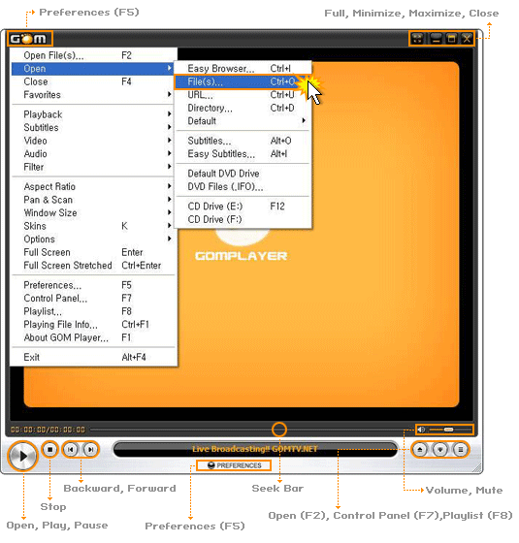This screenshot has width=519, height=543.
Task: Click the GOM logo menu button
Action: coord(29,39)
